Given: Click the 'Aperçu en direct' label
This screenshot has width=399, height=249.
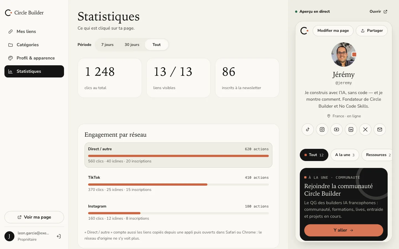Looking at the screenshot, I should 314,11.
